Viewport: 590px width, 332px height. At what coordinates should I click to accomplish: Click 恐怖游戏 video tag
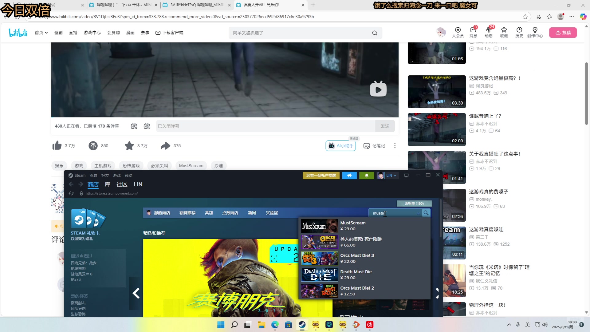[x=131, y=166]
